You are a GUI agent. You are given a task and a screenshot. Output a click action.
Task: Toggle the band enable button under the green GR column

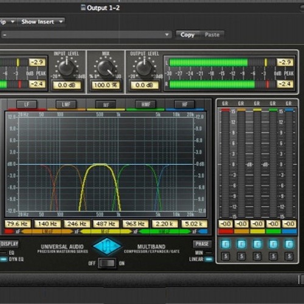274,244
